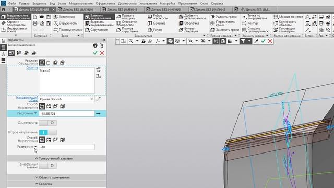This screenshot has height=188, width=334.
Task: Expand Эскиз ribbon group arrow
Action: pyautogui.click(x=78, y=36)
